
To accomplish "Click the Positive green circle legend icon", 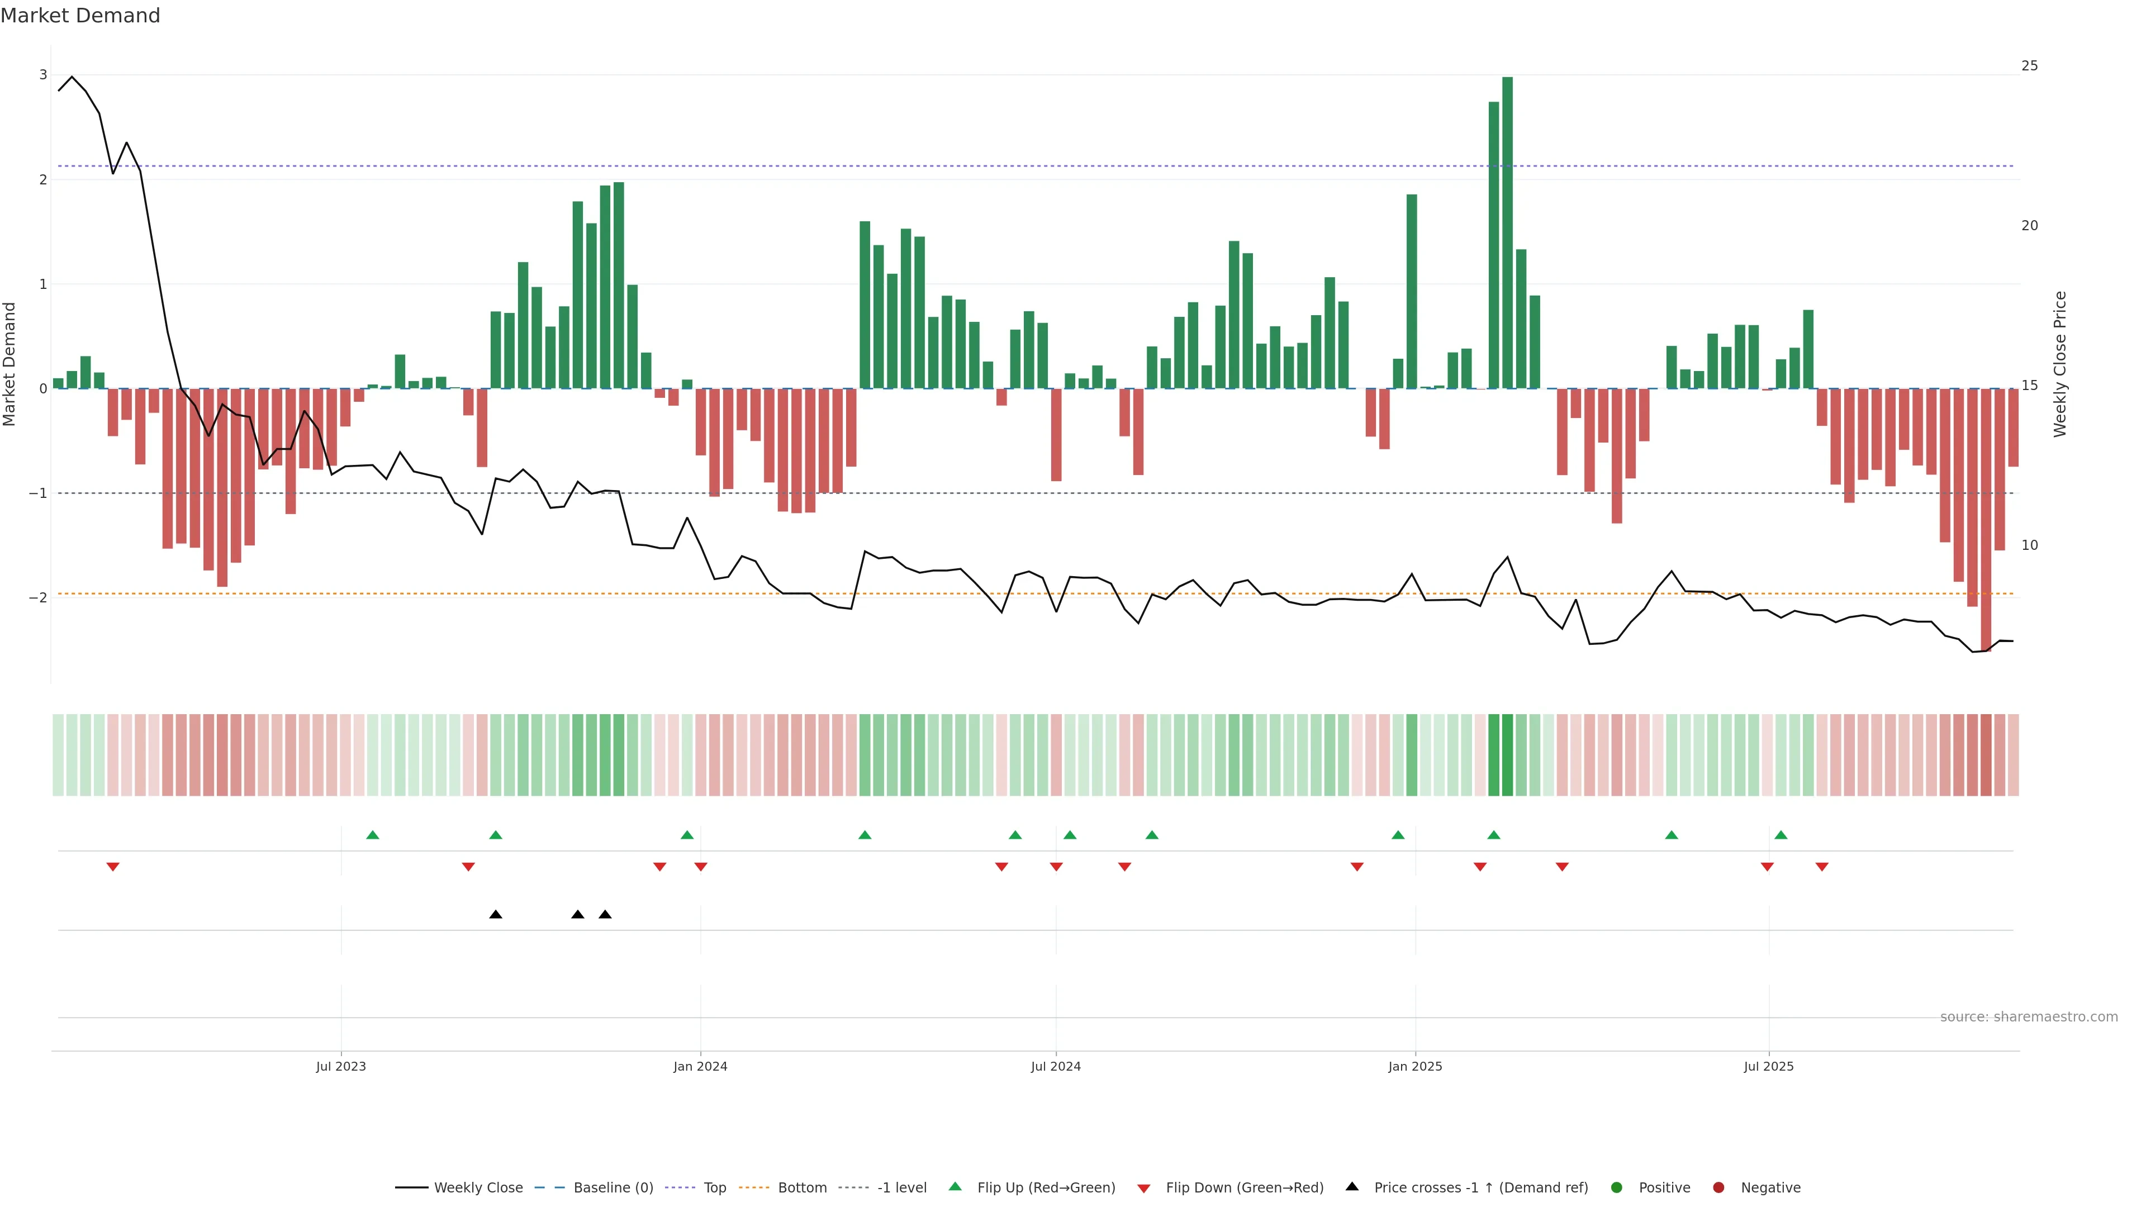I will (1617, 1188).
